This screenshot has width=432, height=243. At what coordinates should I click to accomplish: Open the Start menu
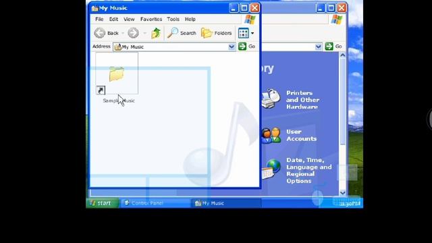(102, 203)
